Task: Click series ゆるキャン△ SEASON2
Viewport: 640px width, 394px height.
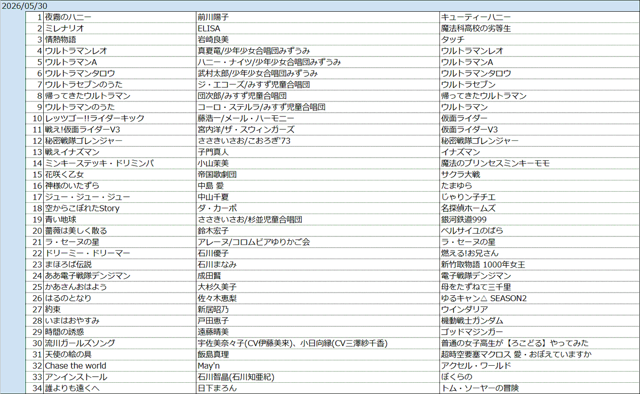Action: pos(484,297)
